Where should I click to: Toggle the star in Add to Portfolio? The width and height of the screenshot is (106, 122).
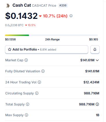pos(10,49)
